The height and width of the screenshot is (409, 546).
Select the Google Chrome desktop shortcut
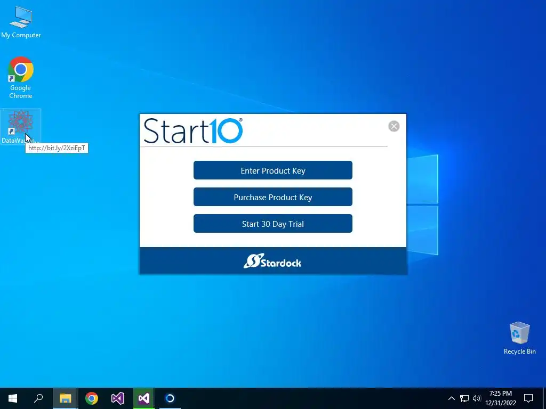pos(21,78)
